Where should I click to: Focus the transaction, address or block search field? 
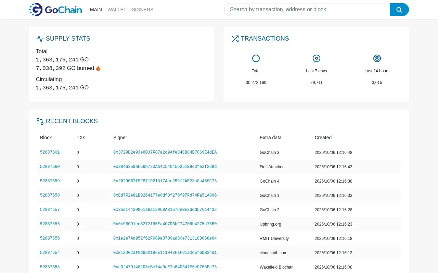[x=307, y=10]
